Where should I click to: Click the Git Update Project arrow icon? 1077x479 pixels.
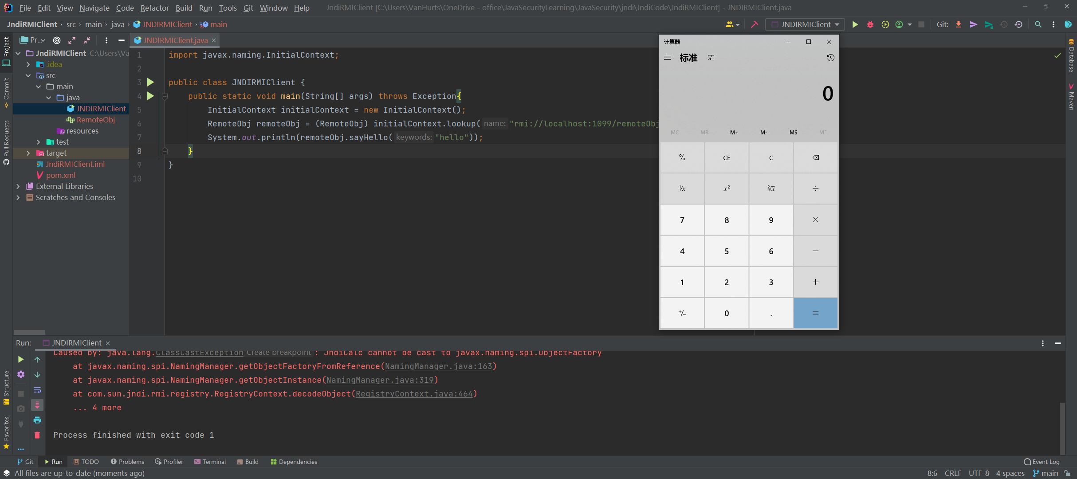(959, 24)
